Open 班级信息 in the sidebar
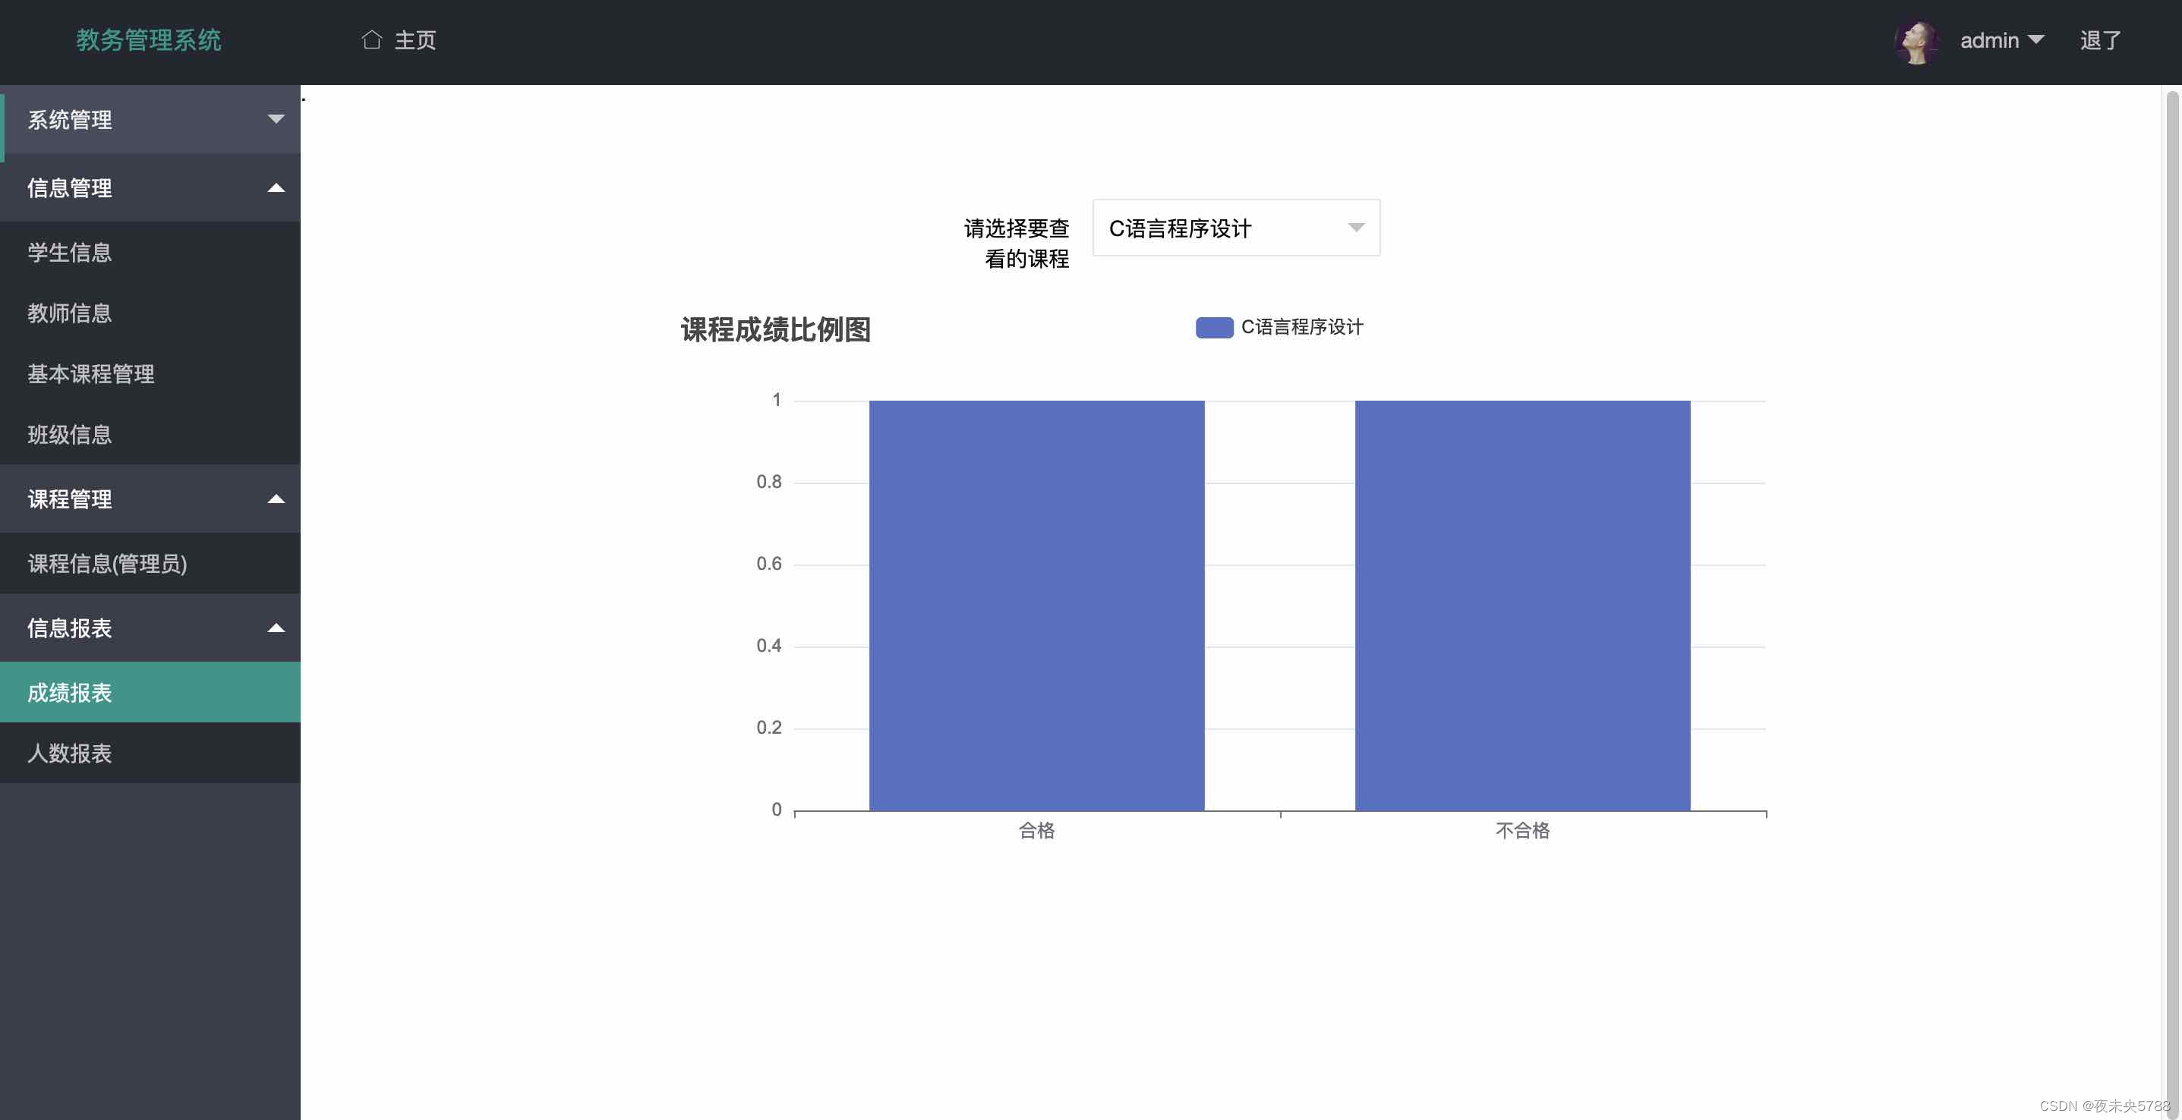Screen dimensions: 2182x1120 click(x=151, y=435)
